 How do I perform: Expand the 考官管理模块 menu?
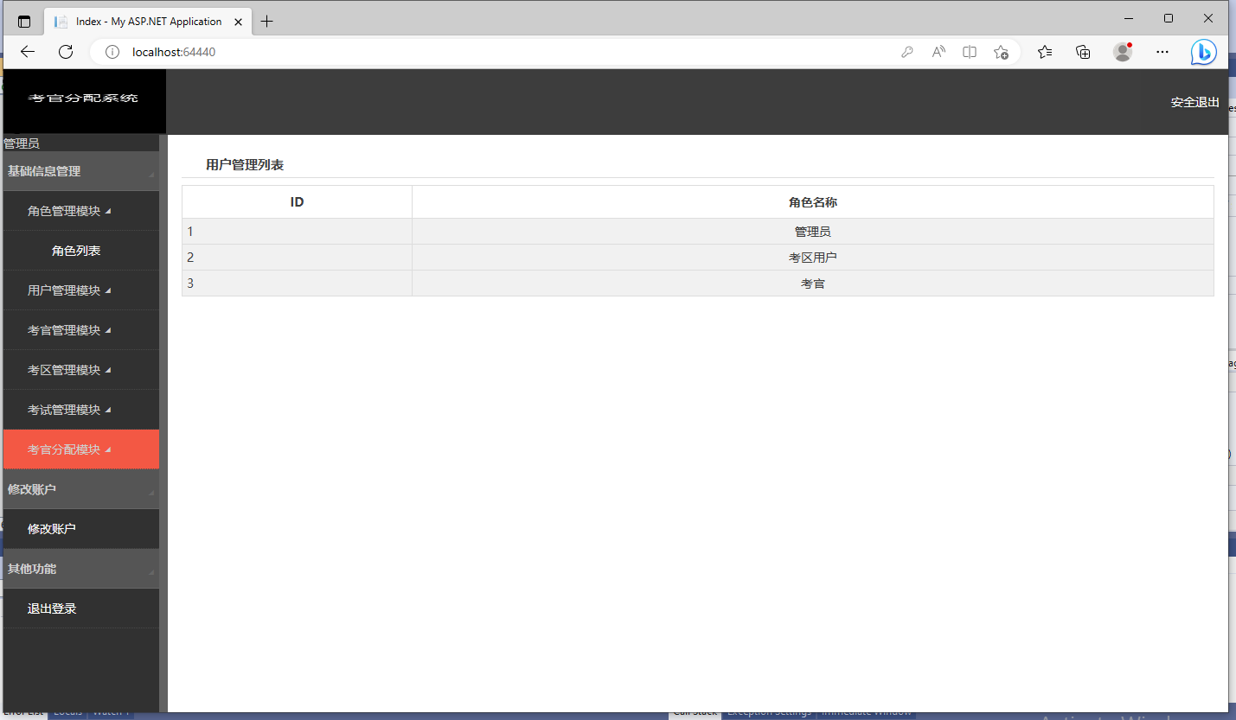(81, 330)
